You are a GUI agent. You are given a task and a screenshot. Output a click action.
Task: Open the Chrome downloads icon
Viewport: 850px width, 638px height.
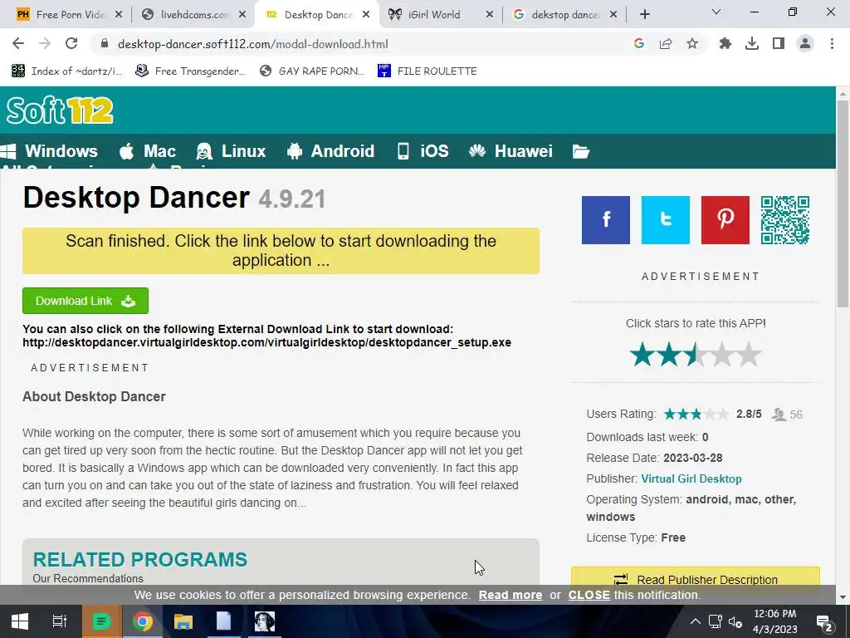752,44
